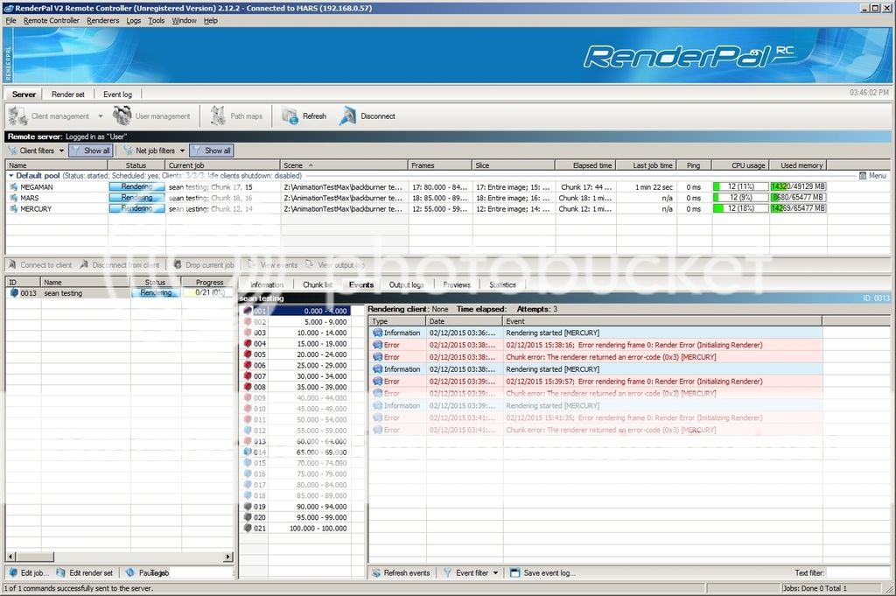The image size is (896, 596).
Task: Select the MEGAMAN client icon
Action: coord(13,187)
